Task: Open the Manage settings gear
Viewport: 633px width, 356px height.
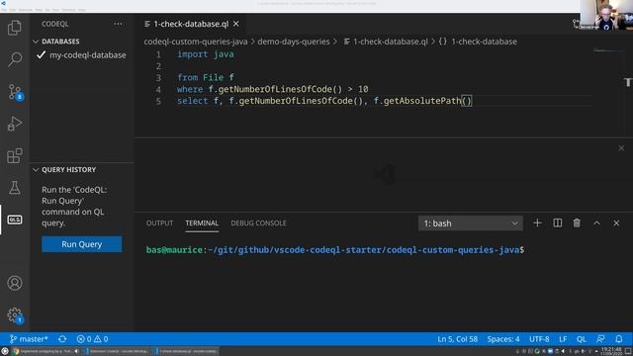Action: [x=15, y=315]
